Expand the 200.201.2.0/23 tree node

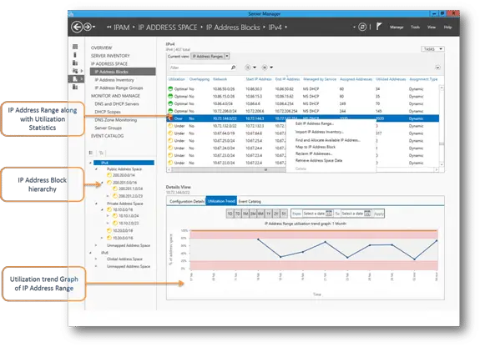point(108,196)
